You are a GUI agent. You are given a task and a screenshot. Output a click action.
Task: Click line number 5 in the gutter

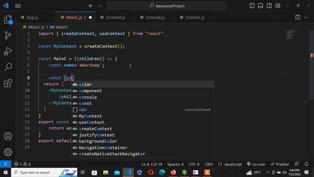pyautogui.click(x=28, y=59)
